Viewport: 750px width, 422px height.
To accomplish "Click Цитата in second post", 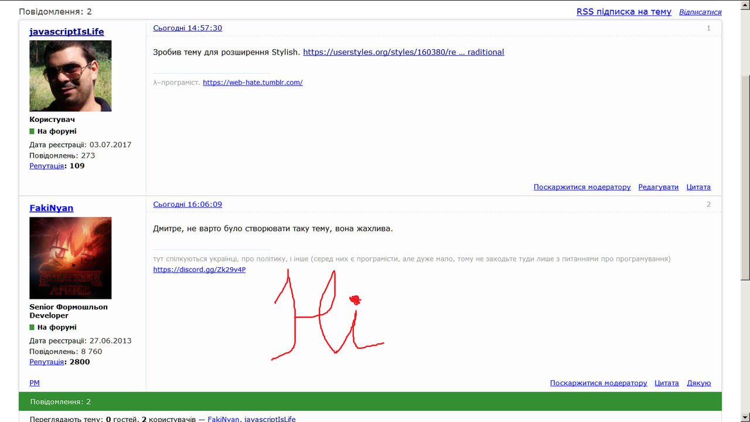I will coord(667,383).
